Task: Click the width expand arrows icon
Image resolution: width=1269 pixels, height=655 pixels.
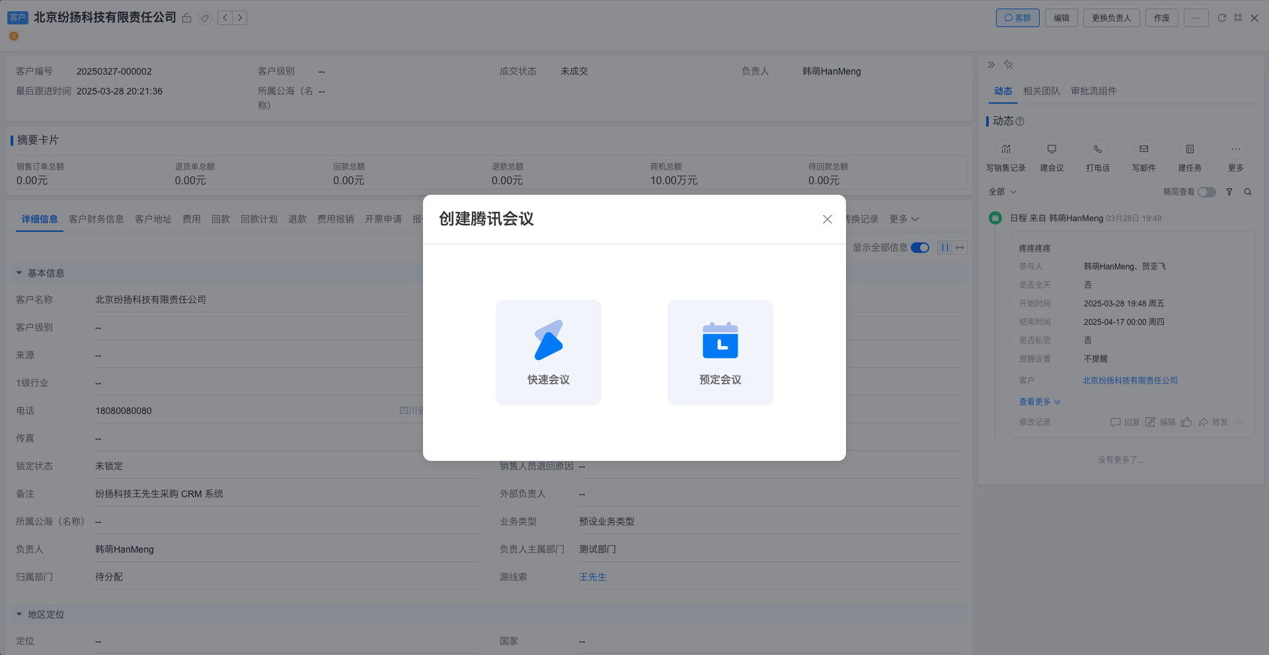Action: pos(960,248)
